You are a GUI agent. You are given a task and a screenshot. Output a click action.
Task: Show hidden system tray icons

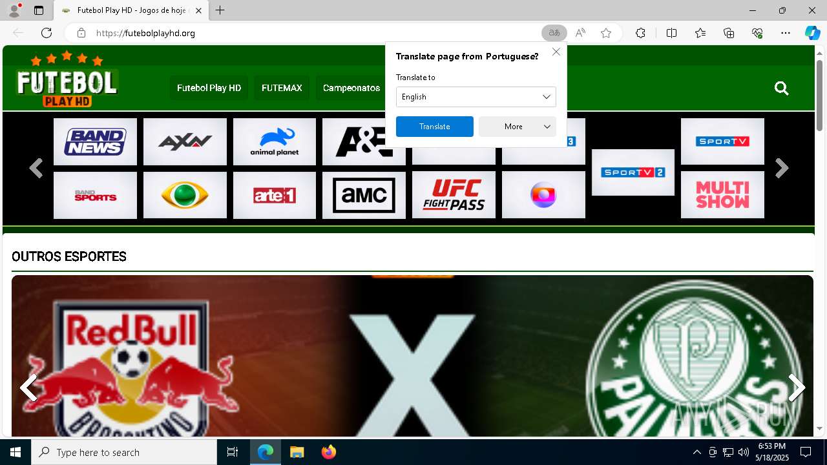(696, 452)
